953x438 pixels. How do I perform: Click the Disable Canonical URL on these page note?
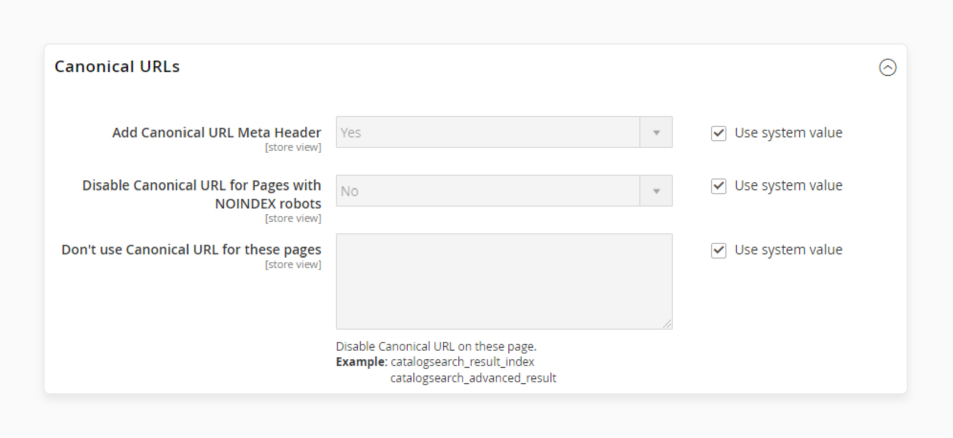(436, 346)
